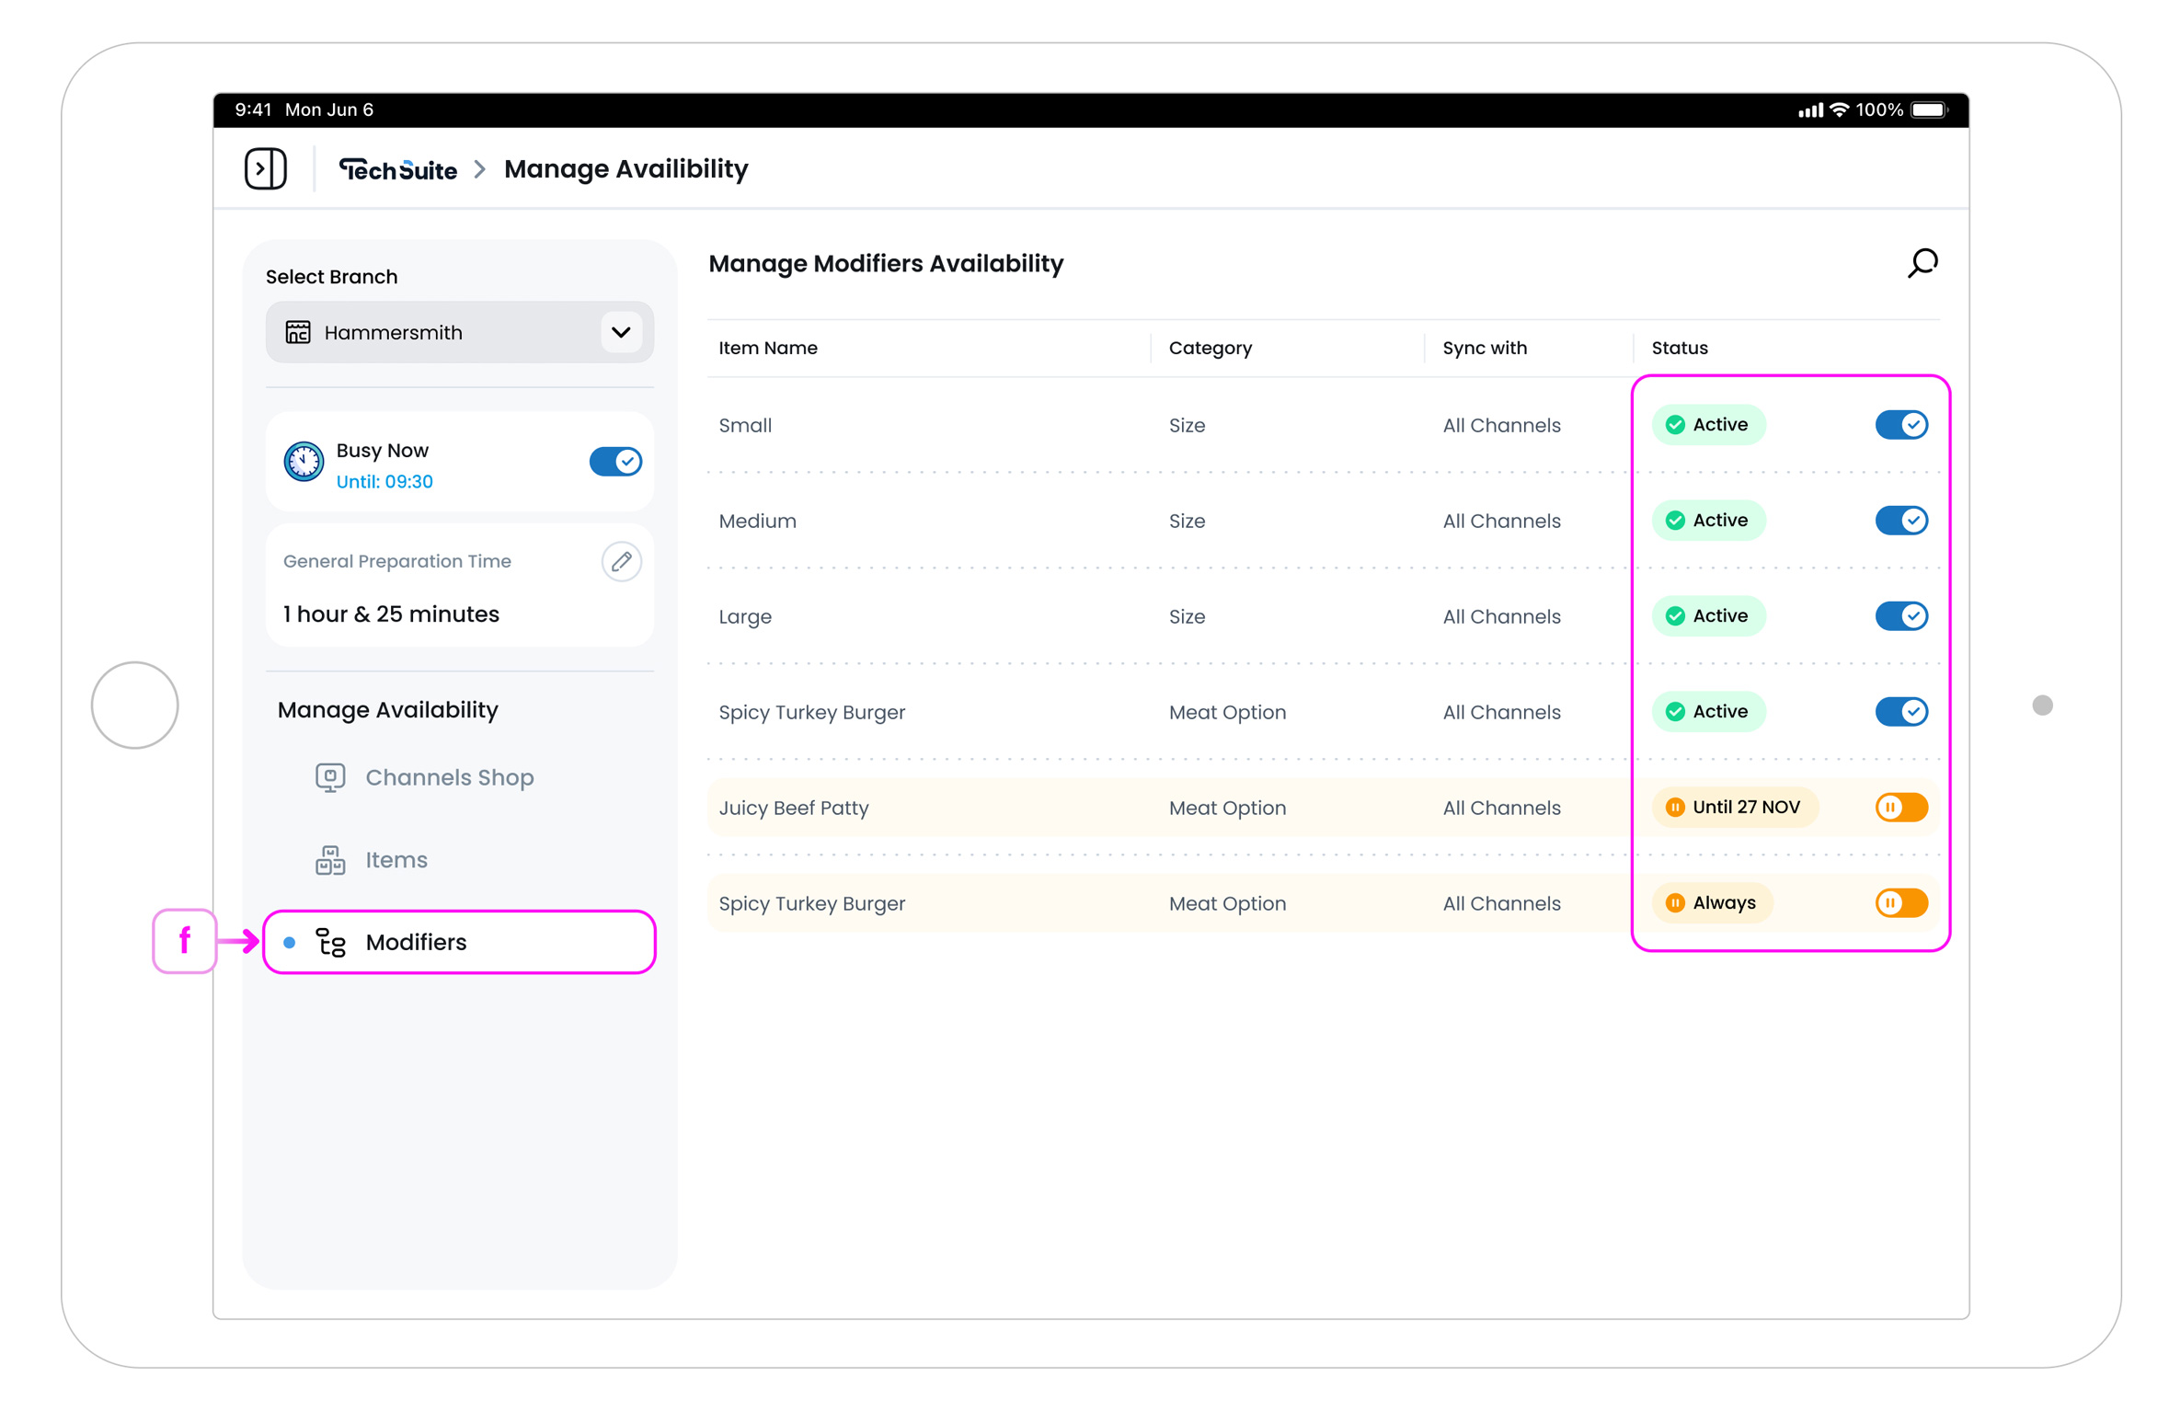The image size is (2169, 1411).
Task: Select the Modifiers menu entry
Action: click(x=416, y=942)
